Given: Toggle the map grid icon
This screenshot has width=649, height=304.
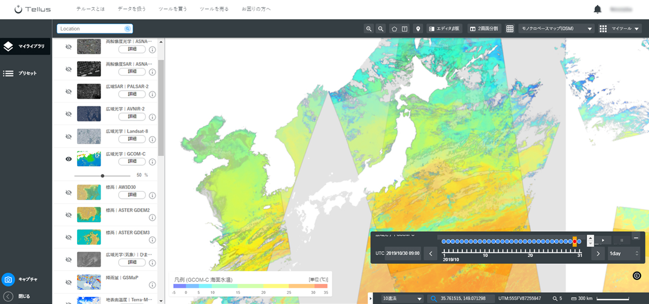Looking at the screenshot, I should tap(510, 29).
